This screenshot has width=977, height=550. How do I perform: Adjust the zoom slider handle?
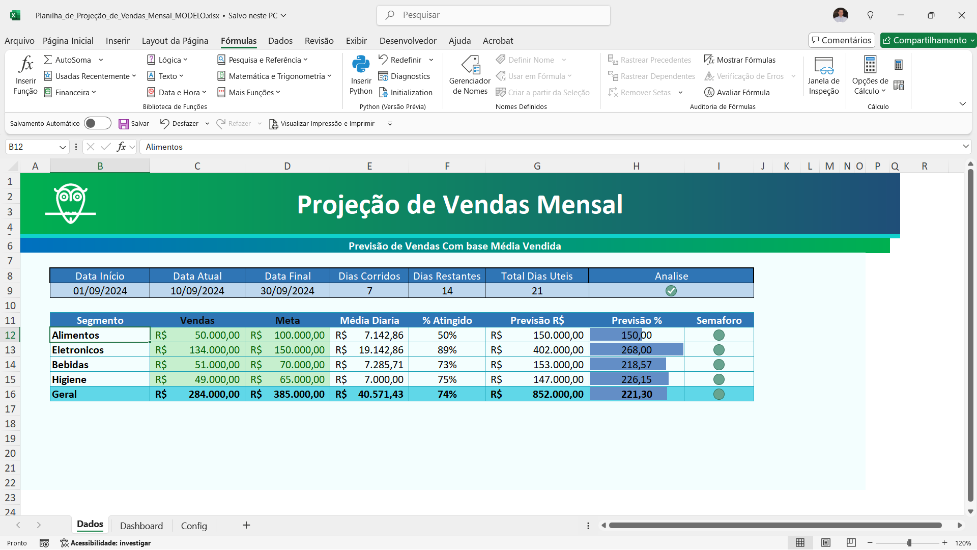(x=909, y=543)
